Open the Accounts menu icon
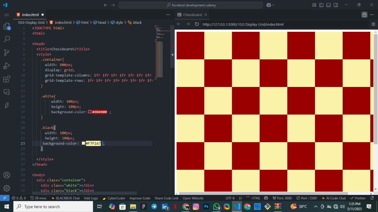This screenshot has height=212, width=378. [x=7, y=175]
